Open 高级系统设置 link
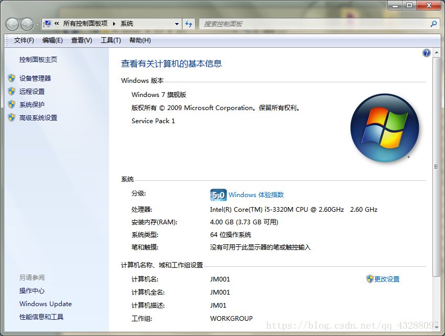This screenshot has height=336, width=445. pos(38,118)
